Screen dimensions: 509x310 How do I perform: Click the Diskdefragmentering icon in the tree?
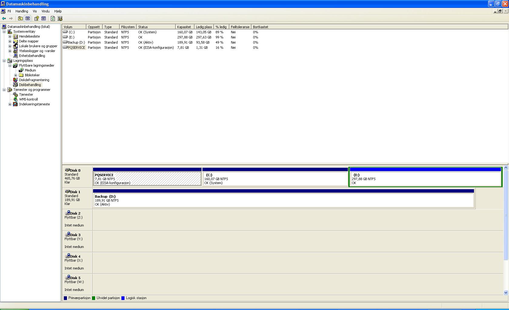(x=15, y=80)
